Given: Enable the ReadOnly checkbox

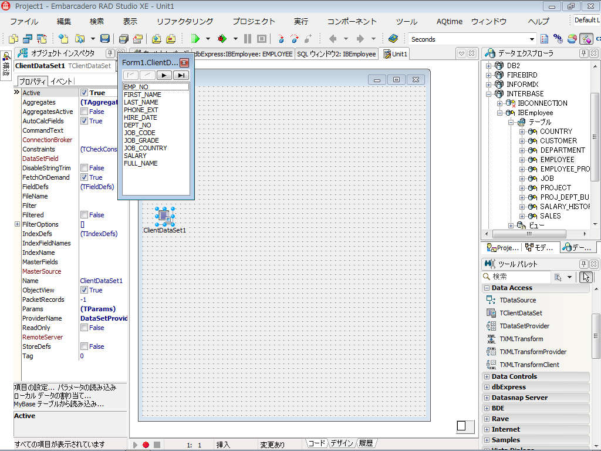Looking at the screenshot, I should [x=85, y=328].
